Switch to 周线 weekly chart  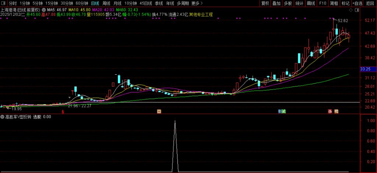106,3
